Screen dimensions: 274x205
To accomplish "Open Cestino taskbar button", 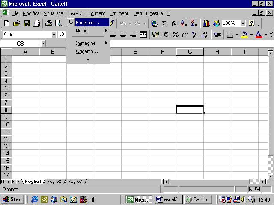I will (x=198, y=199).
